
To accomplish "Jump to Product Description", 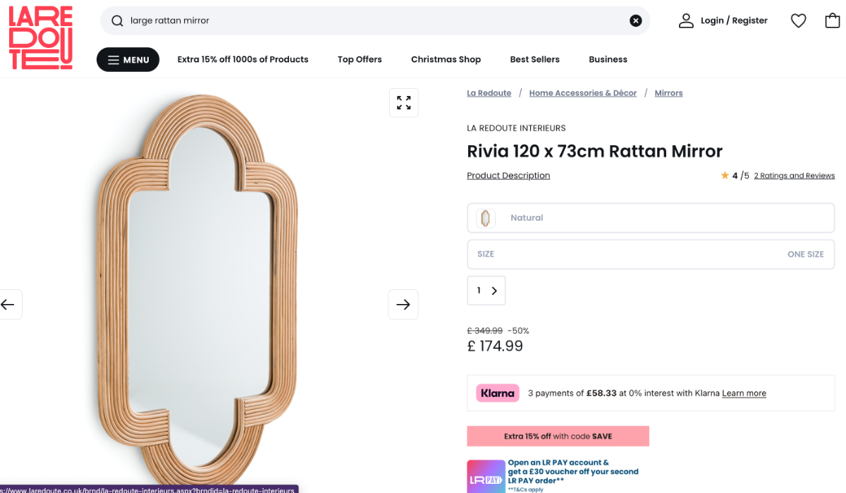I will pyautogui.click(x=508, y=176).
